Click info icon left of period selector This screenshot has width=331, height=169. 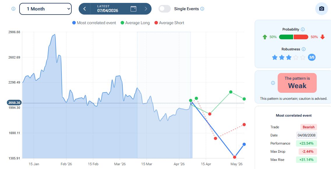click(x=13, y=9)
